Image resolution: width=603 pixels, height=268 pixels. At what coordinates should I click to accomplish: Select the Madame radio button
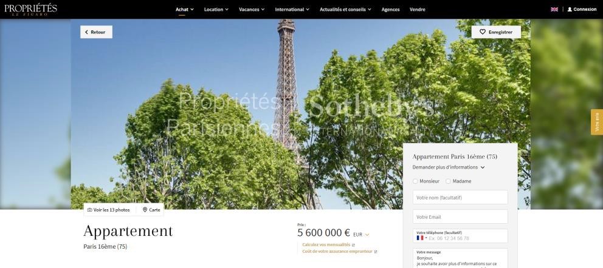pyautogui.click(x=448, y=181)
